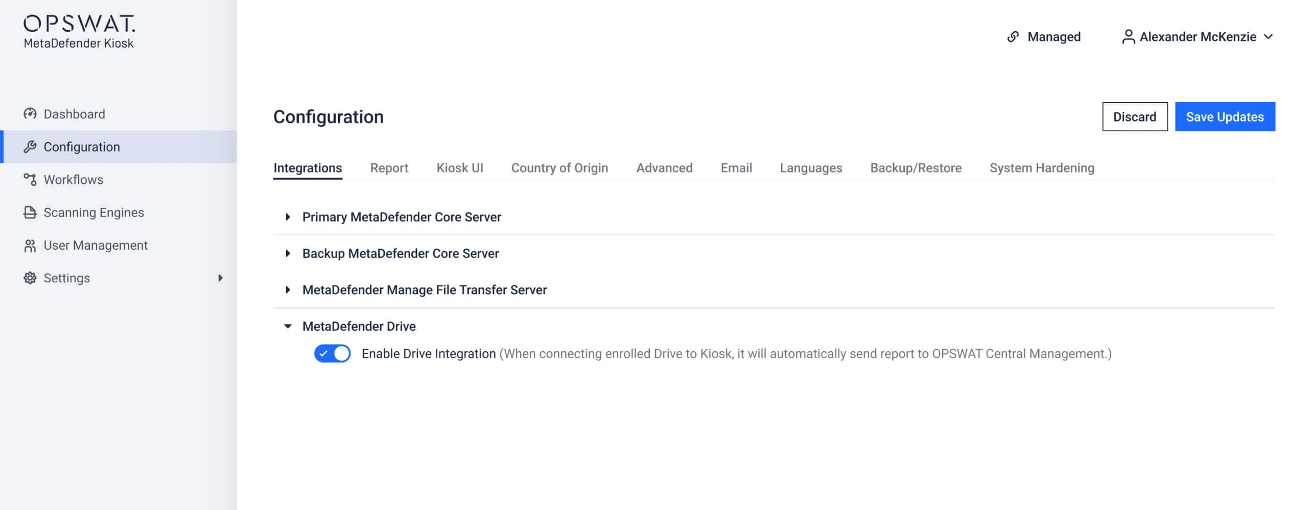Switch to the Backup/Restore tab

pos(916,167)
